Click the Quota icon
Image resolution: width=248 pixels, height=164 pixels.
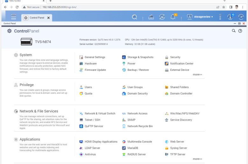(x=81, y=93)
